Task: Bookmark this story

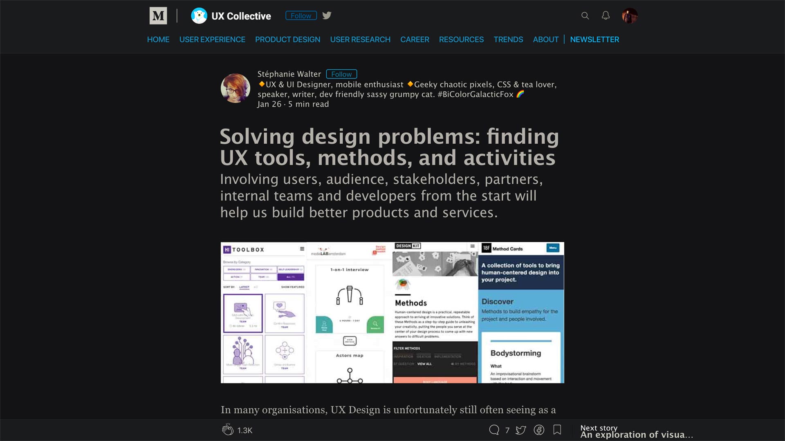Action: click(557, 430)
